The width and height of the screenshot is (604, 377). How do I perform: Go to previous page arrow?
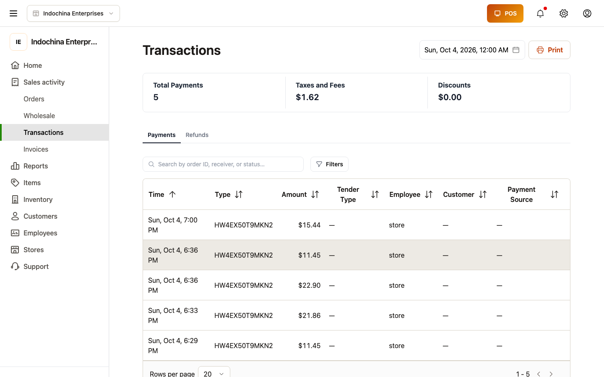[x=539, y=374]
